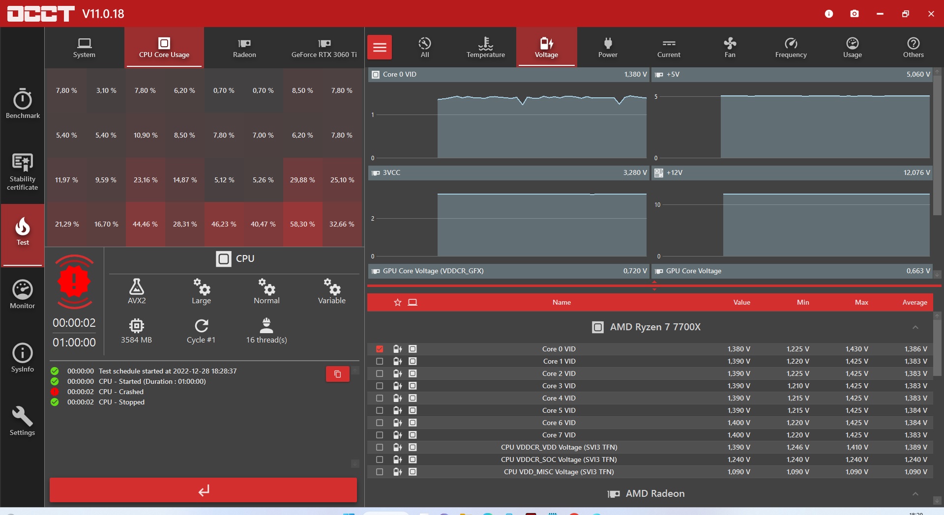Viewport: 944px width, 515px height.
Task: Go to the Monitor section
Action: 23,294
